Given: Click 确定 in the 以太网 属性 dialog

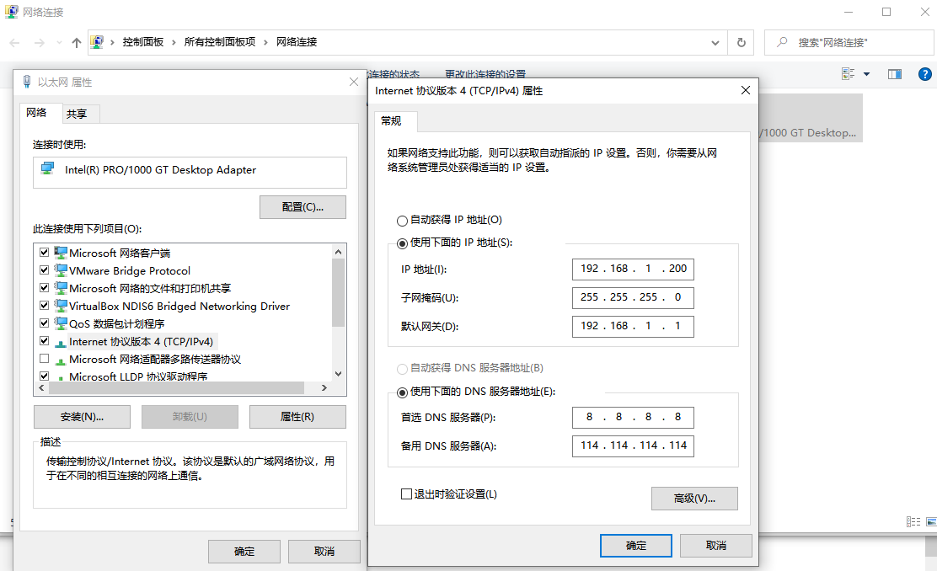Looking at the screenshot, I should pos(244,552).
